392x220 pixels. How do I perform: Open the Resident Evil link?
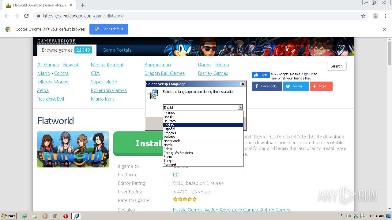(x=51, y=99)
